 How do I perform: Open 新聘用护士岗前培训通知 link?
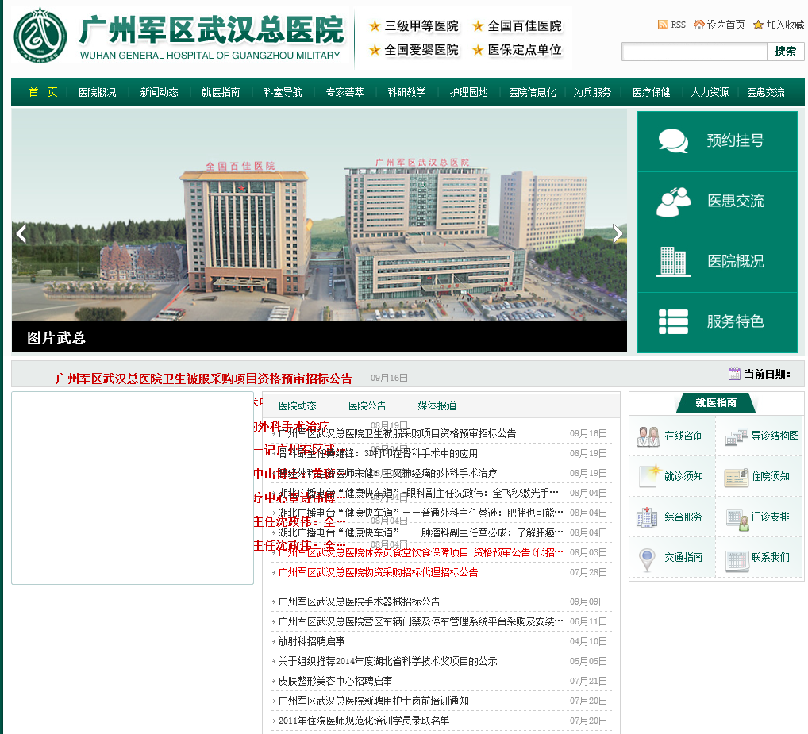(373, 701)
